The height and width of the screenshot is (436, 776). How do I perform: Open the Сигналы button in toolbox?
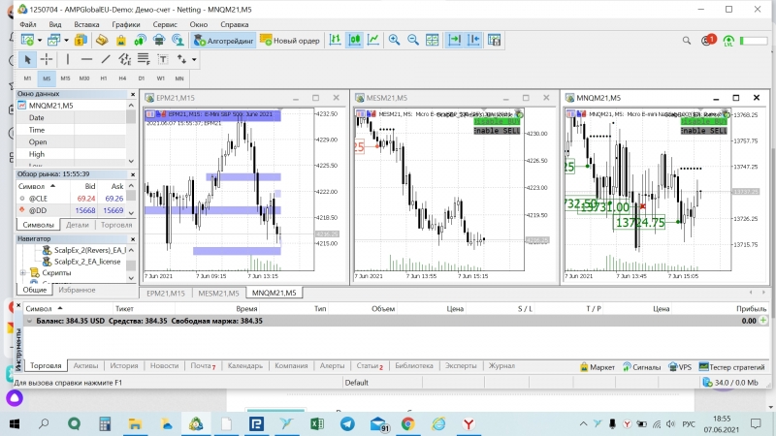[641, 367]
